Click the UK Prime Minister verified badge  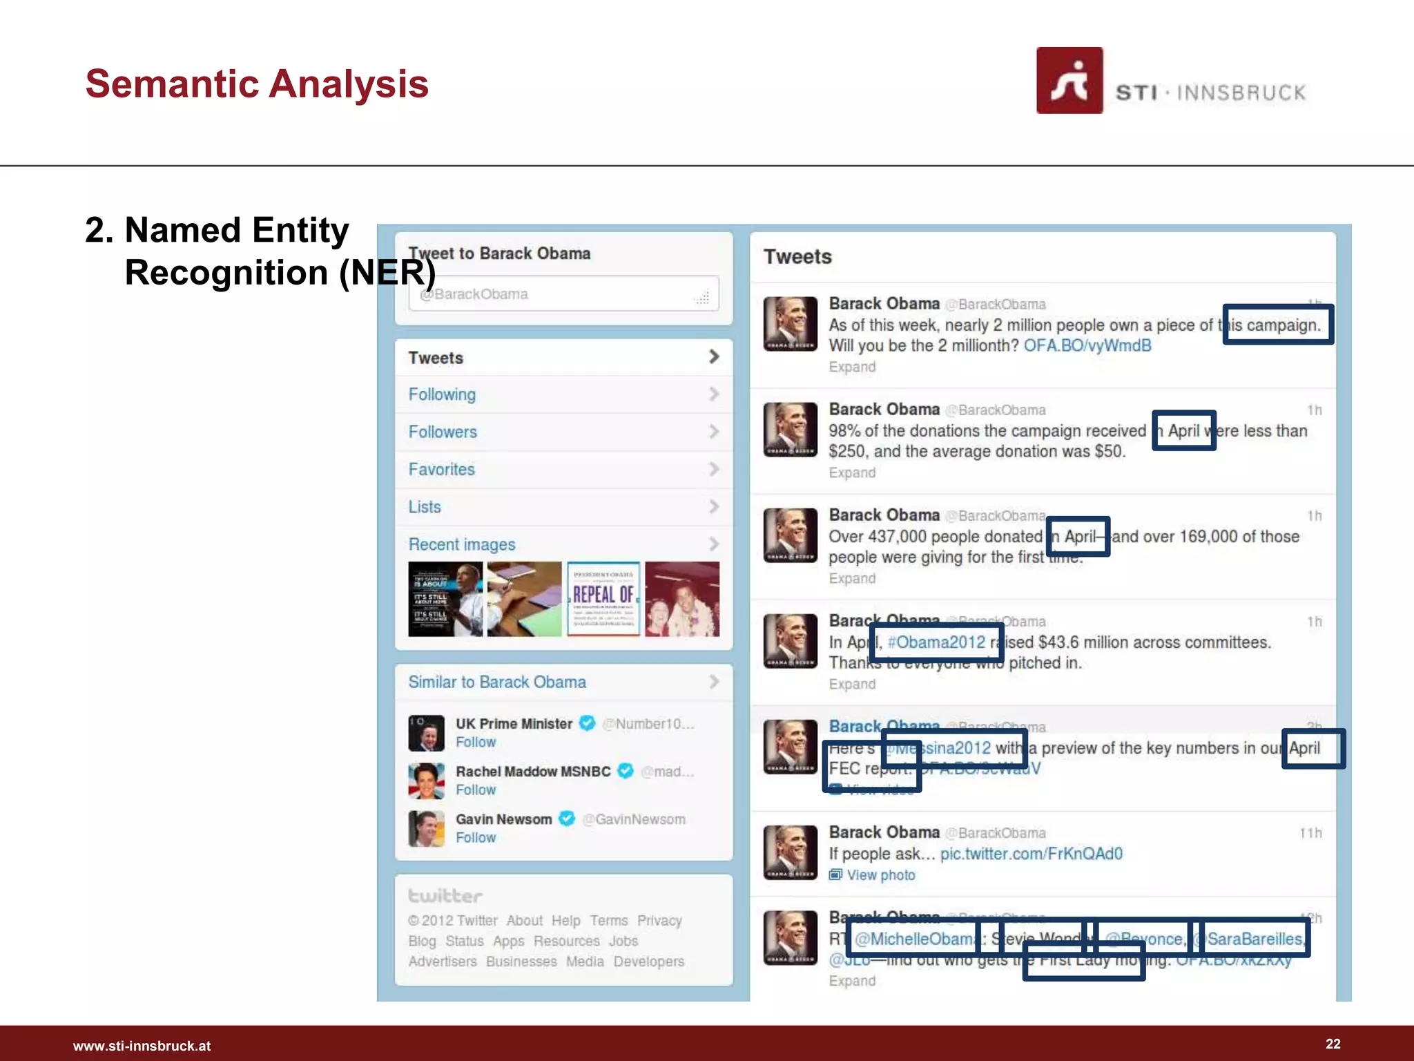click(587, 723)
